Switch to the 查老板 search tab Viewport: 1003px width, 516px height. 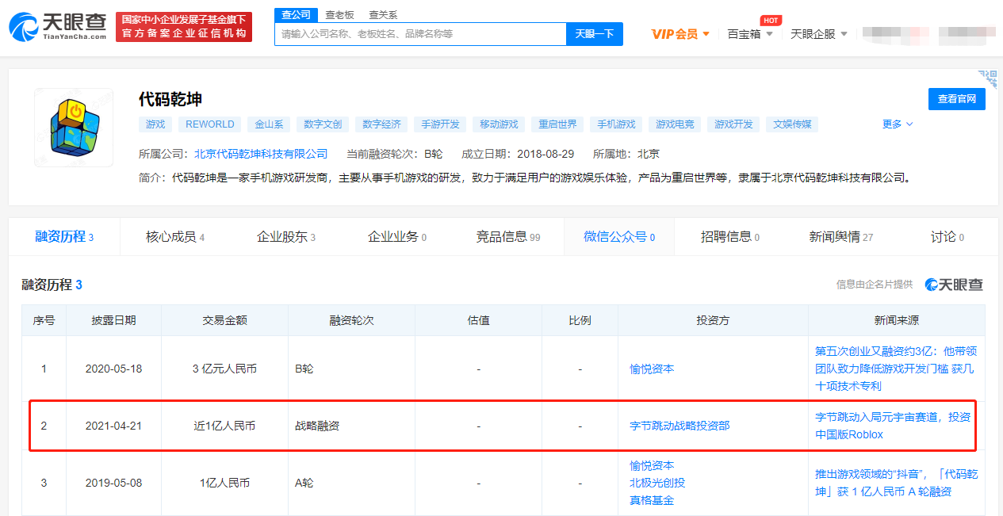tap(340, 15)
